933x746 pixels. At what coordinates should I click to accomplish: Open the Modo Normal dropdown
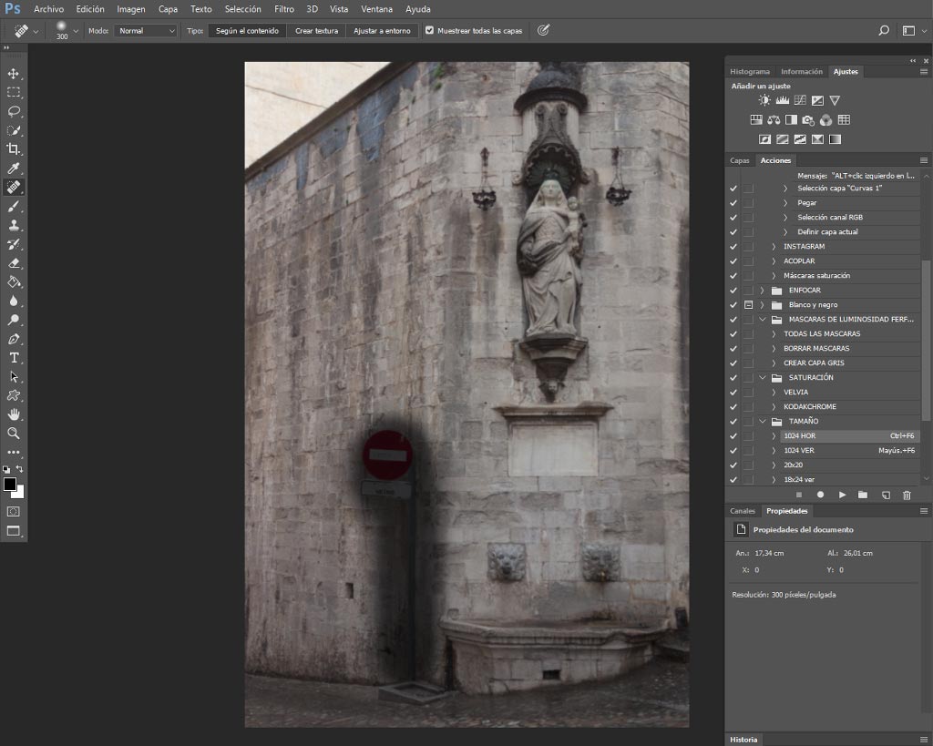click(x=146, y=30)
